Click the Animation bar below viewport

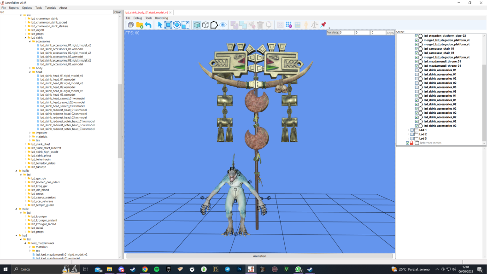click(259, 256)
